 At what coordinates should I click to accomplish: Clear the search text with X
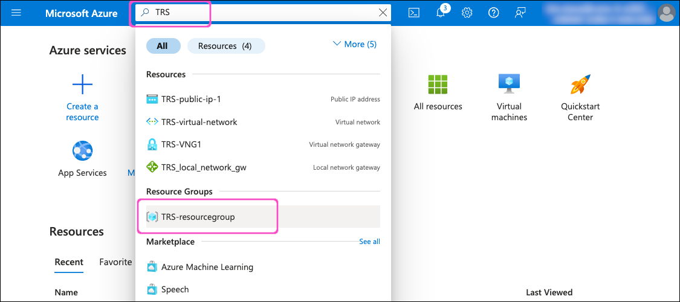(383, 13)
